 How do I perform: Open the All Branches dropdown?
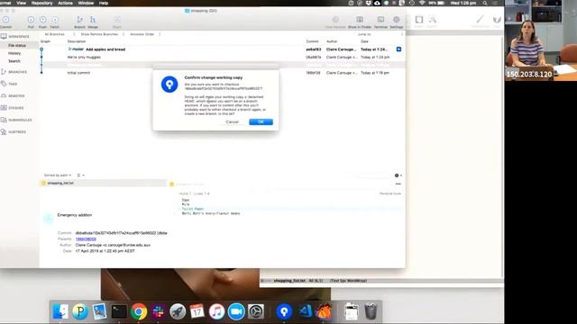[x=59, y=34]
